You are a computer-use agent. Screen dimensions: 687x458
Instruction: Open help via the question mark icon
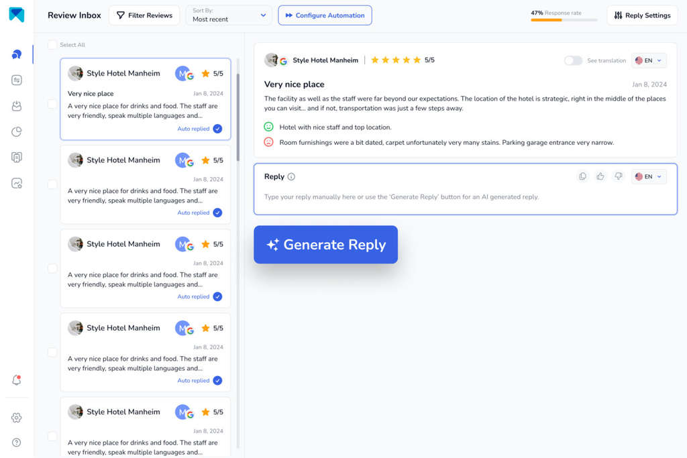click(x=16, y=442)
